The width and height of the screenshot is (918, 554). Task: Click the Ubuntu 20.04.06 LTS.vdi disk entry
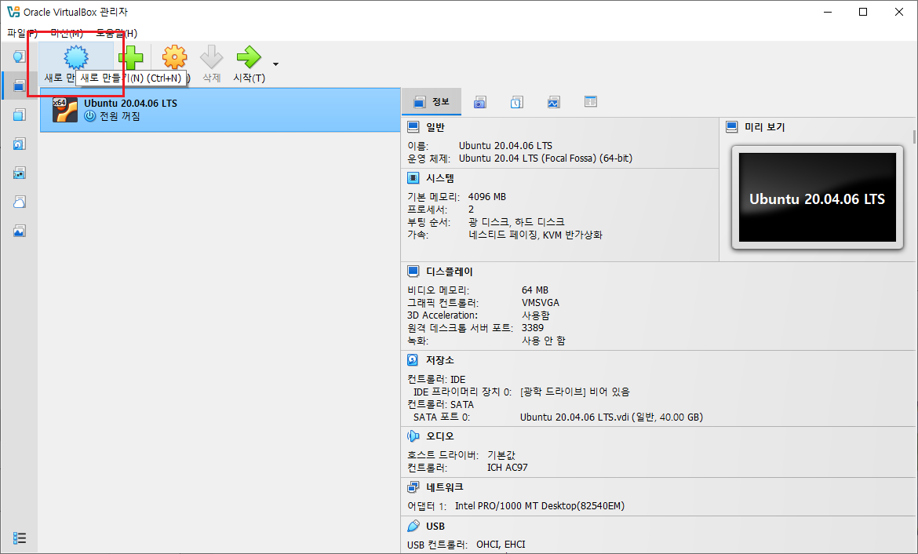611,417
